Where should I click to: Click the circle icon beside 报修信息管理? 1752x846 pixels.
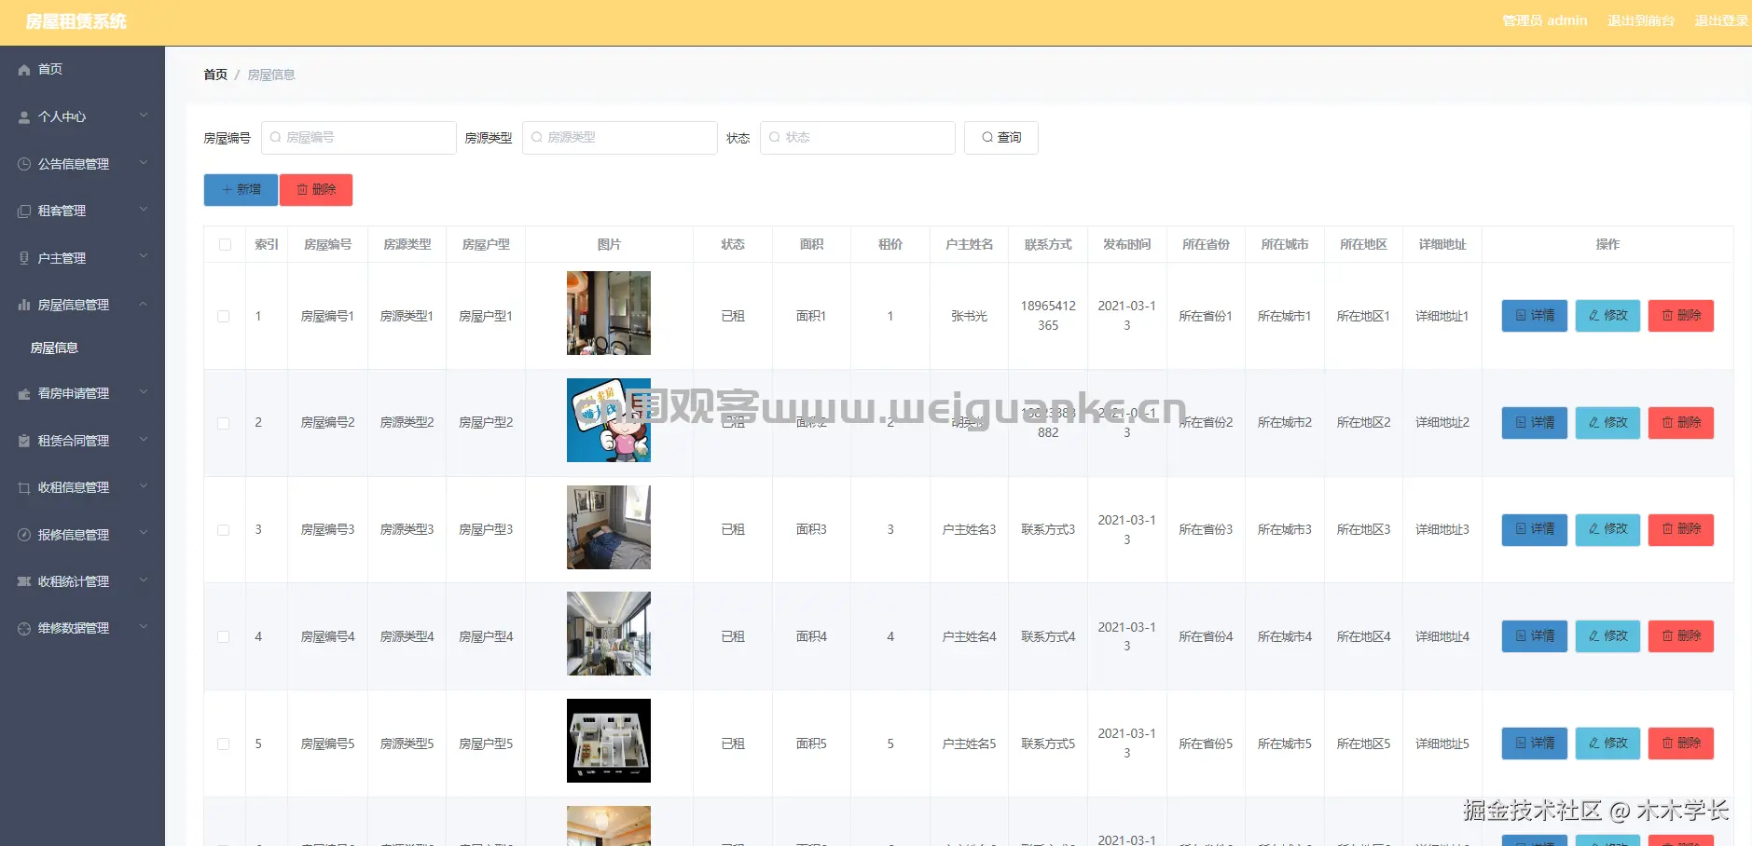[x=24, y=535]
